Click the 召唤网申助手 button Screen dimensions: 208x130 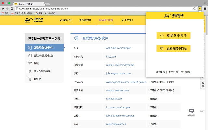tap(174, 35)
